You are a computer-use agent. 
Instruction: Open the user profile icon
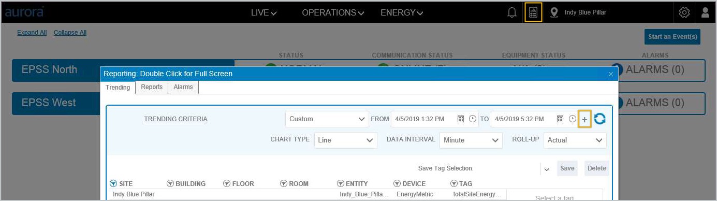point(705,12)
